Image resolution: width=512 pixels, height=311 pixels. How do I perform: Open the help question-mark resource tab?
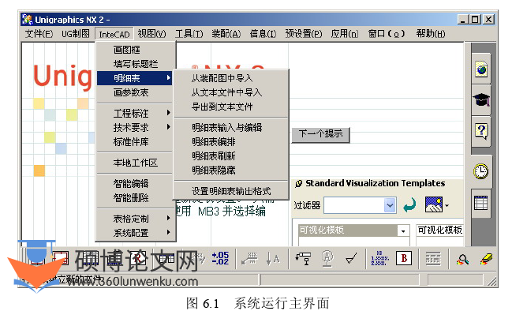pyautogui.click(x=482, y=131)
